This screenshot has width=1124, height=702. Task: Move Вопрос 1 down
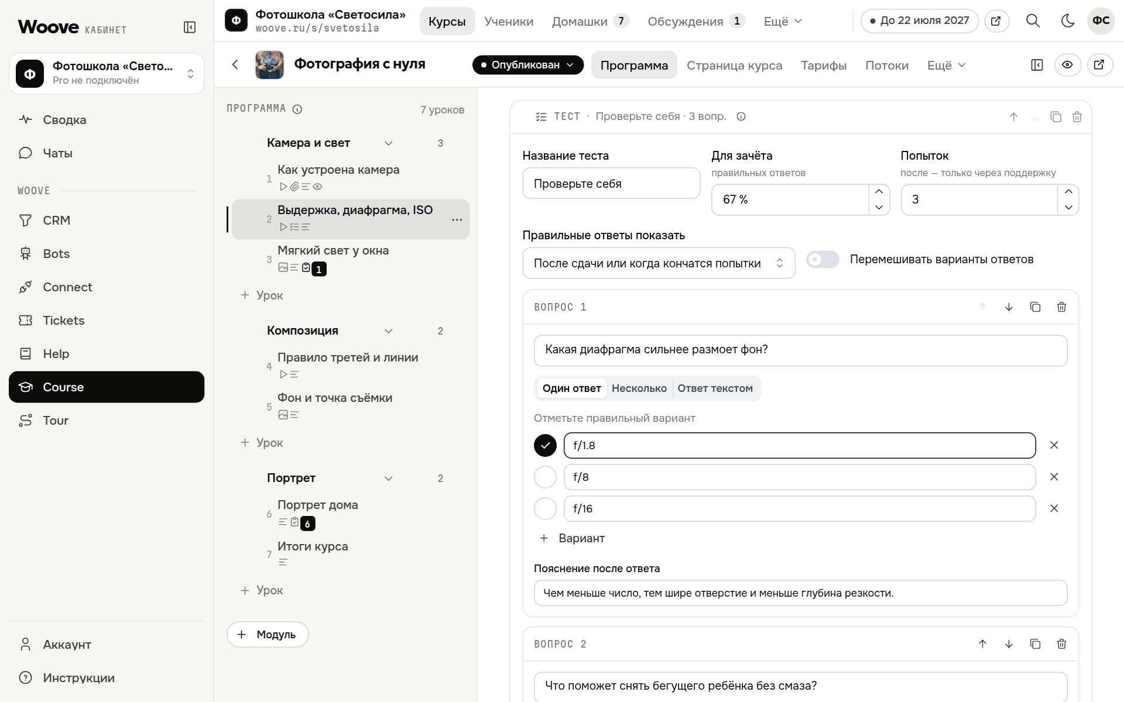click(1009, 307)
